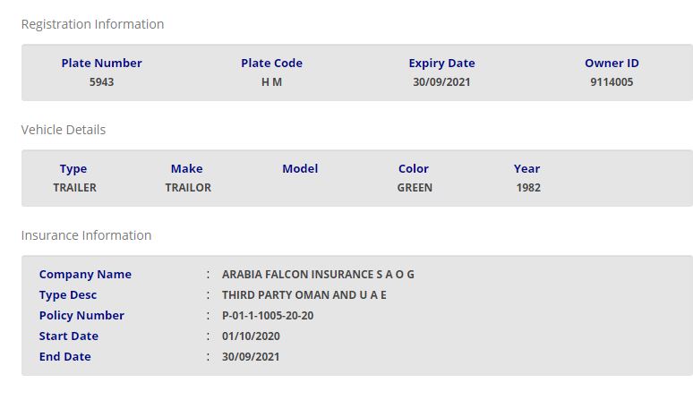Select owner ID value 9114005
The width and height of the screenshot is (693, 400).
pyautogui.click(x=612, y=82)
